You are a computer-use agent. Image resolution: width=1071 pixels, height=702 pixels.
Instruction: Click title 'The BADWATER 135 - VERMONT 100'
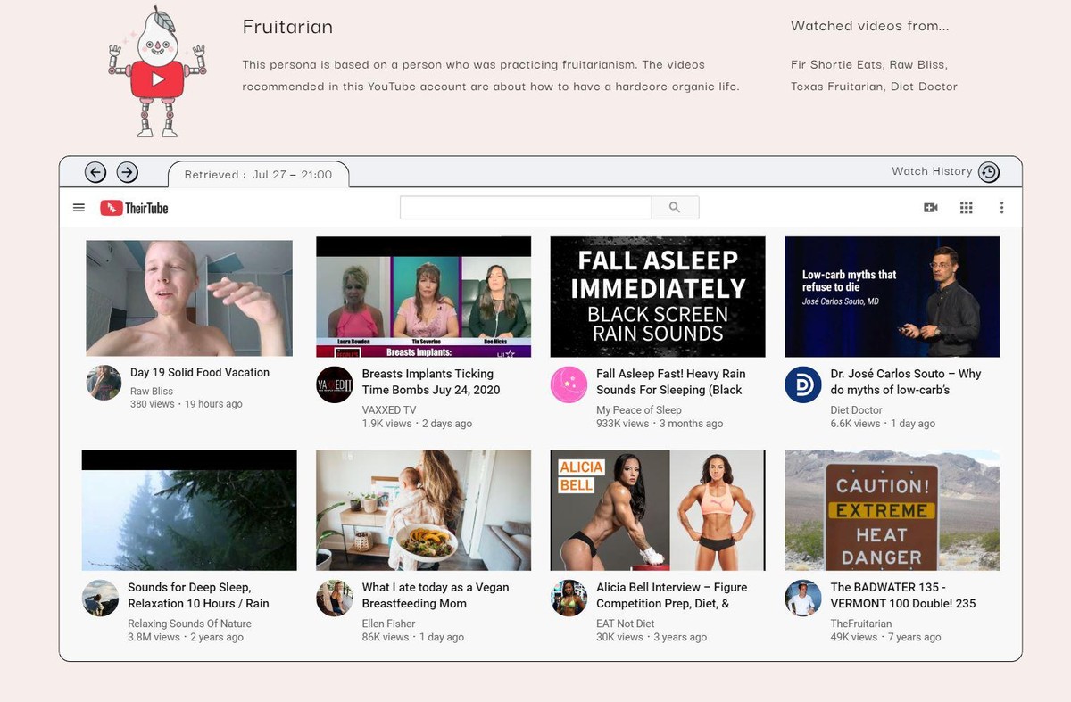click(x=903, y=595)
